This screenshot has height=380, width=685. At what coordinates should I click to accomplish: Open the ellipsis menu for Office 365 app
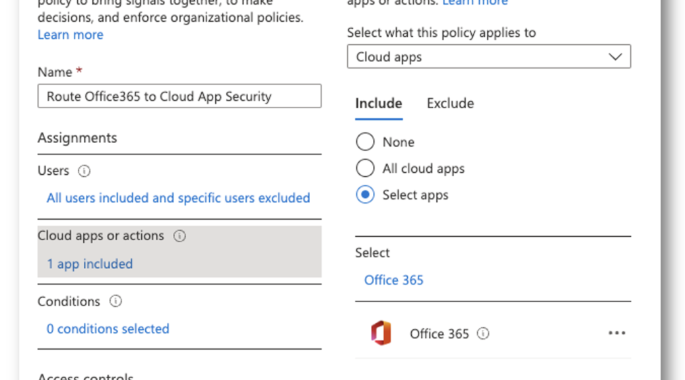pos(617,333)
